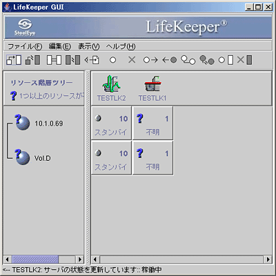Image resolution: width=276 pixels, height=276 pixels.
Task: Select the TESTLK2 server icon
Action: point(111,83)
